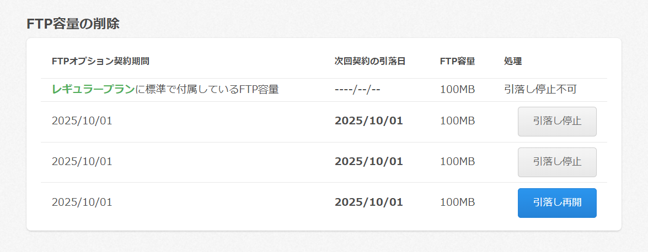Screen dimensions: 648x252
Task: Click bold date beside the first 引落し停止 button
Action: point(369,121)
